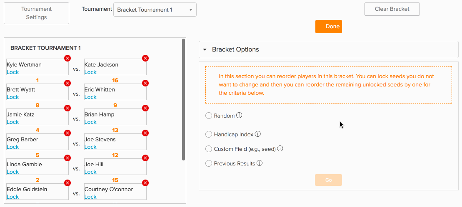Click info icon next to Random
Screen dimensions: 462x207
(x=239, y=115)
